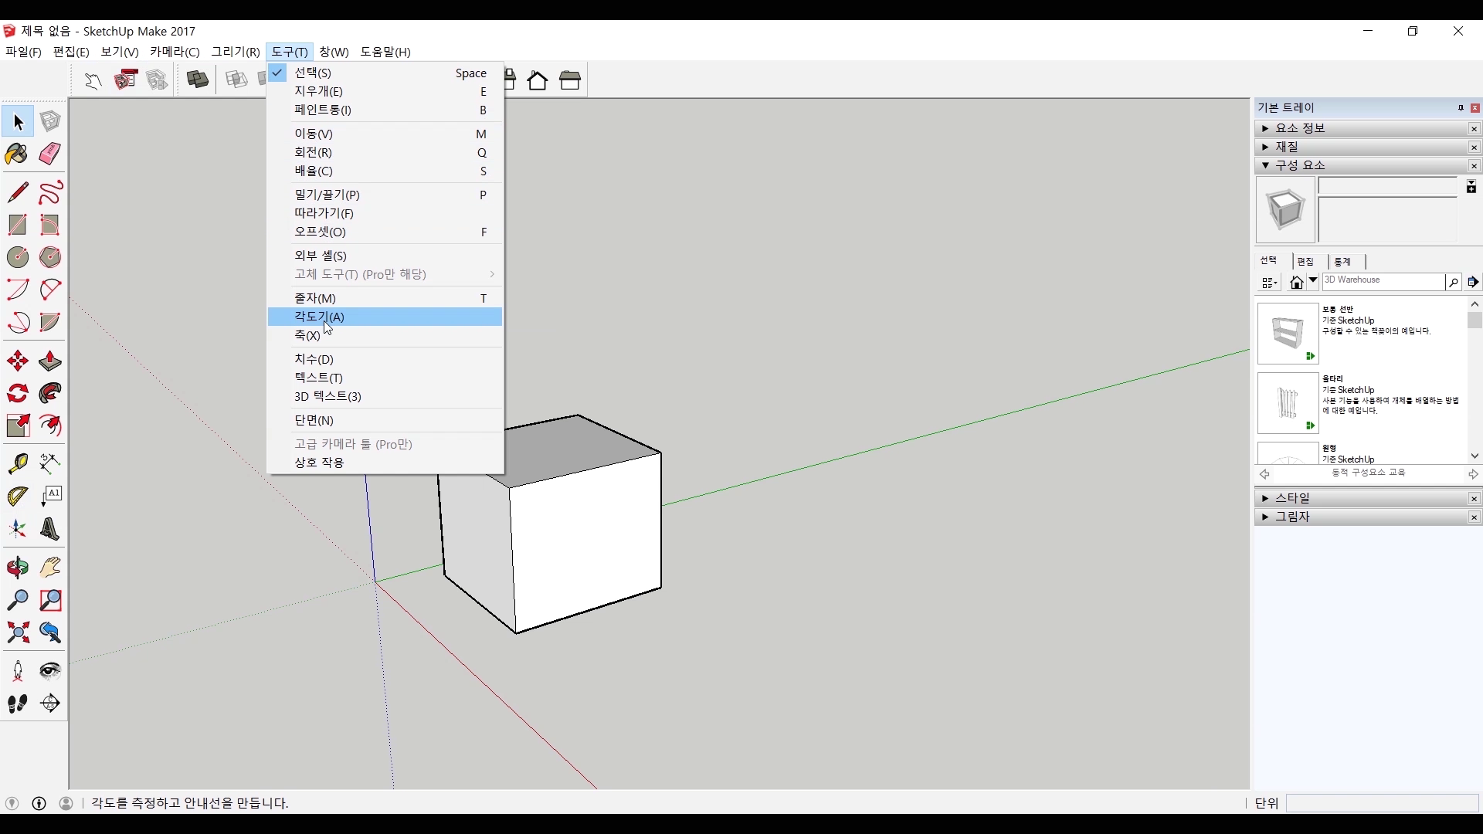Click the 3D Warehouse search button
The width and height of the screenshot is (1483, 834).
[1453, 283]
